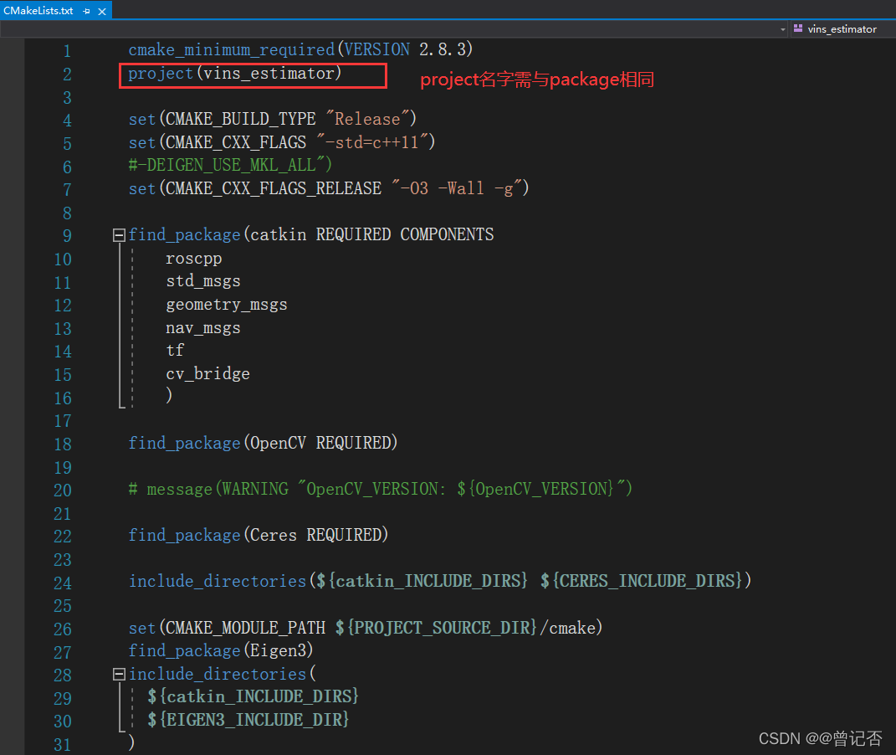Click ${catkin_INCLUDE_DIRS} on line 29
The width and height of the screenshot is (896, 755).
[253, 696]
